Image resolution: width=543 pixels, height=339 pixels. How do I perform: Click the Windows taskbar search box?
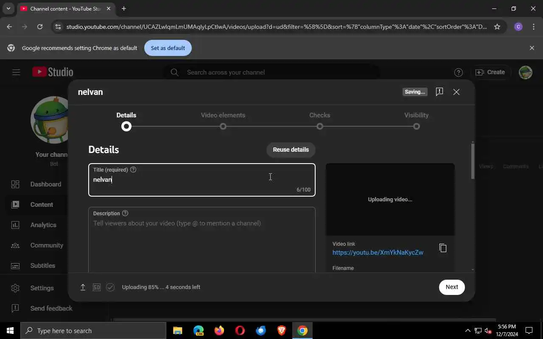click(x=93, y=331)
